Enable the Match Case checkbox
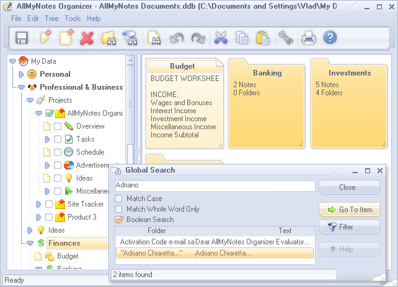 tap(119, 199)
